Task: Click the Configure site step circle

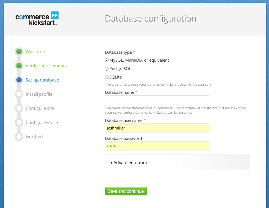Action: click(19, 108)
